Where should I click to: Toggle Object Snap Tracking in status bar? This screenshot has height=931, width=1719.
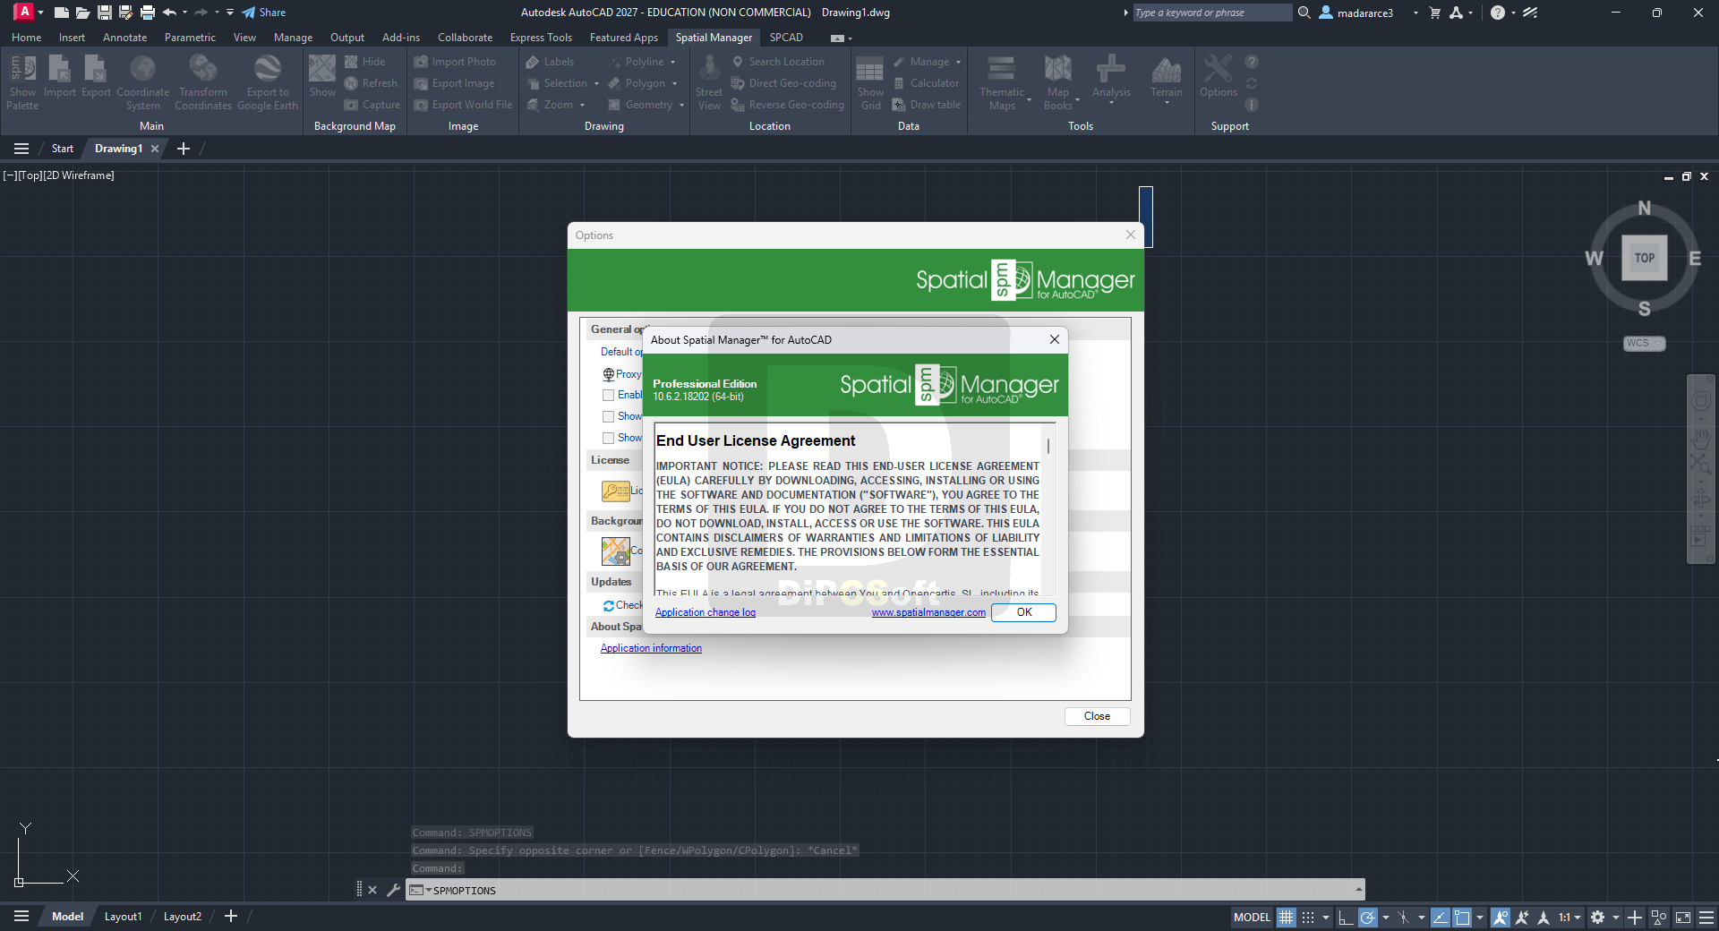click(1441, 917)
